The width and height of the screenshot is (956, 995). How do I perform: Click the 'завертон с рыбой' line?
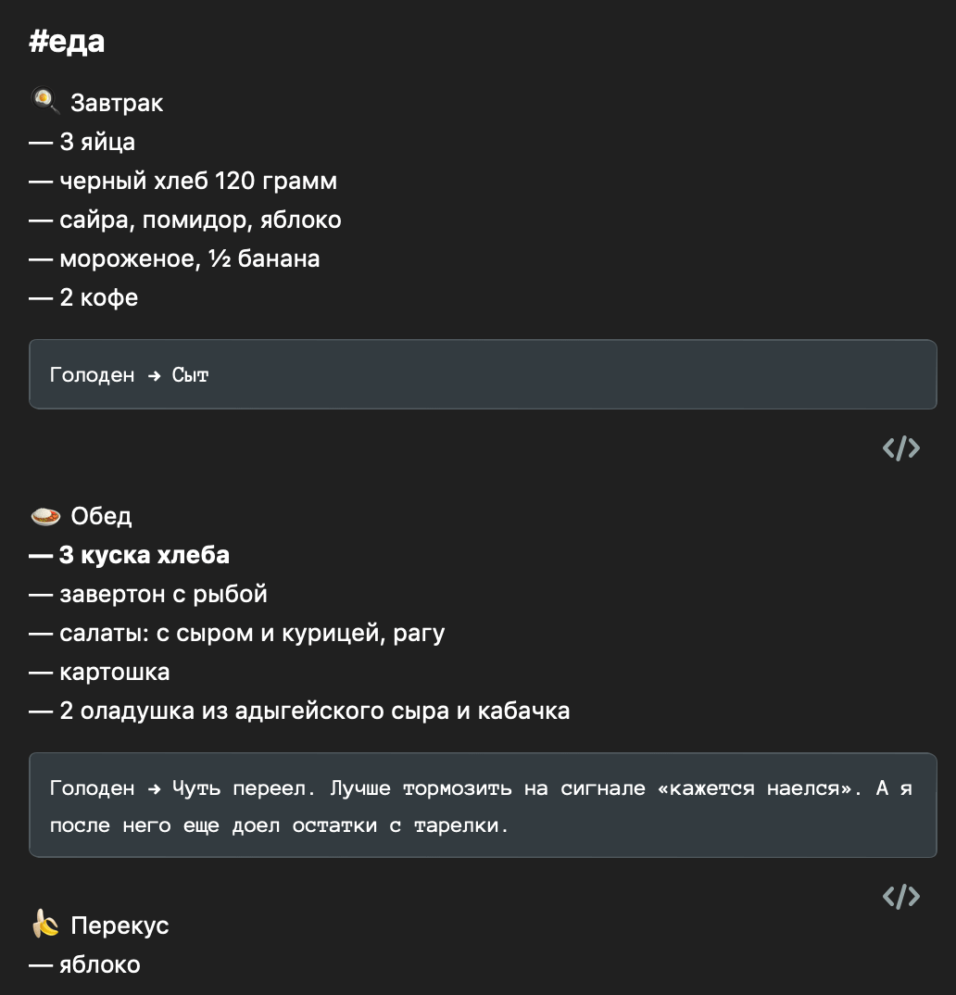pyautogui.click(x=163, y=595)
